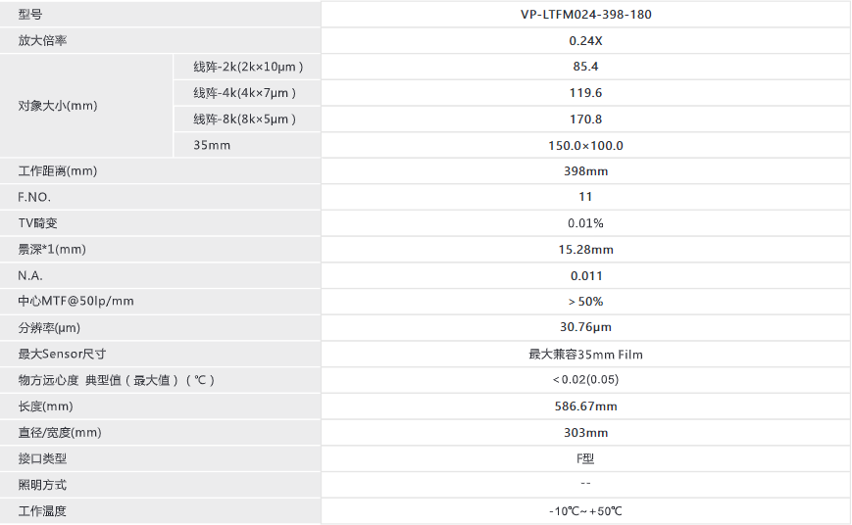This screenshot has height=525, width=852.
Task: Select the 303mm diameter value
Action: pos(585,433)
